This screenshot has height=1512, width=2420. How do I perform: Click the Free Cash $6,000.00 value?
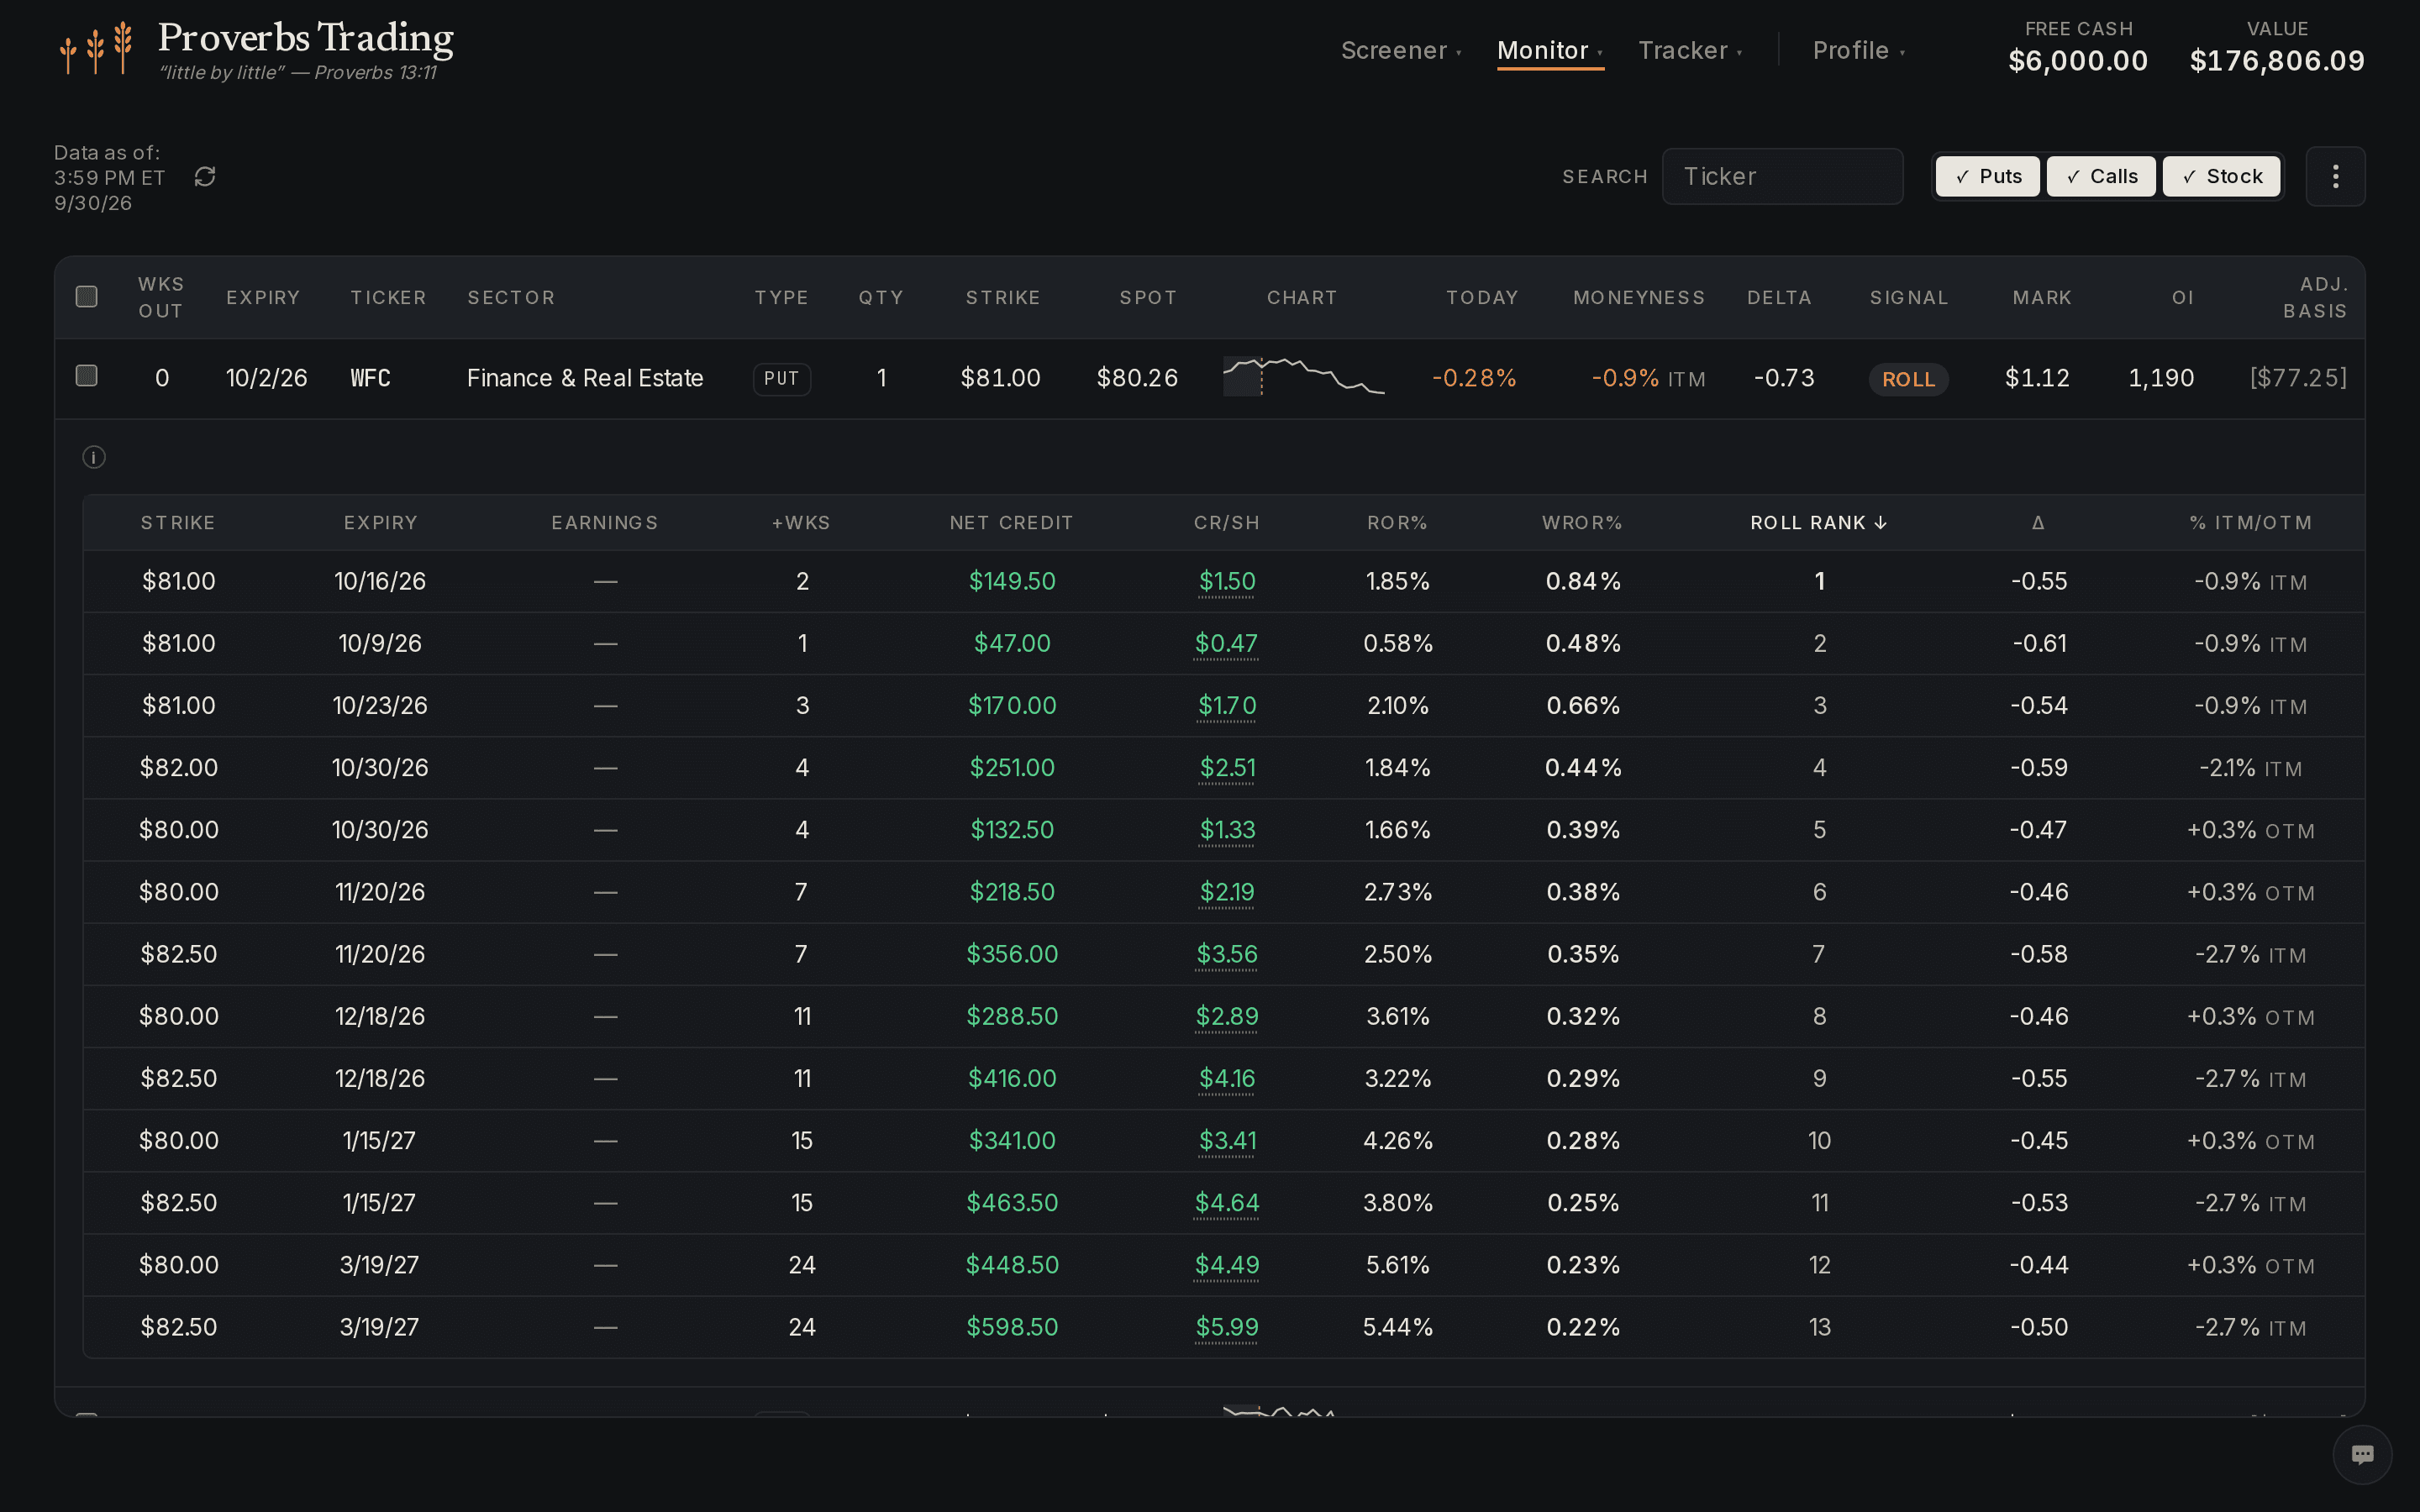[2078, 61]
